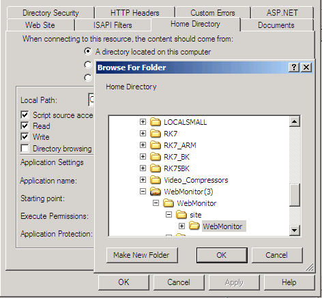The height and width of the screenshot is (298, 322).
Task: Click the folder tree scrollbar thumb
Action: click(295, 195)
